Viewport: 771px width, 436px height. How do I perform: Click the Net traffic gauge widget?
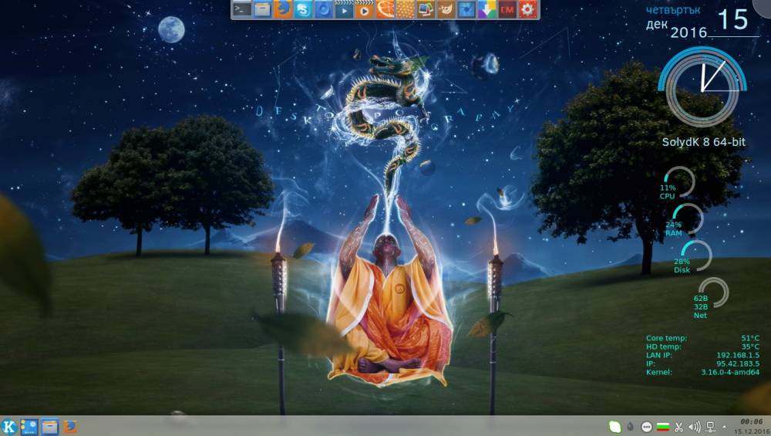pyautogui.click(x=711, y=297)
